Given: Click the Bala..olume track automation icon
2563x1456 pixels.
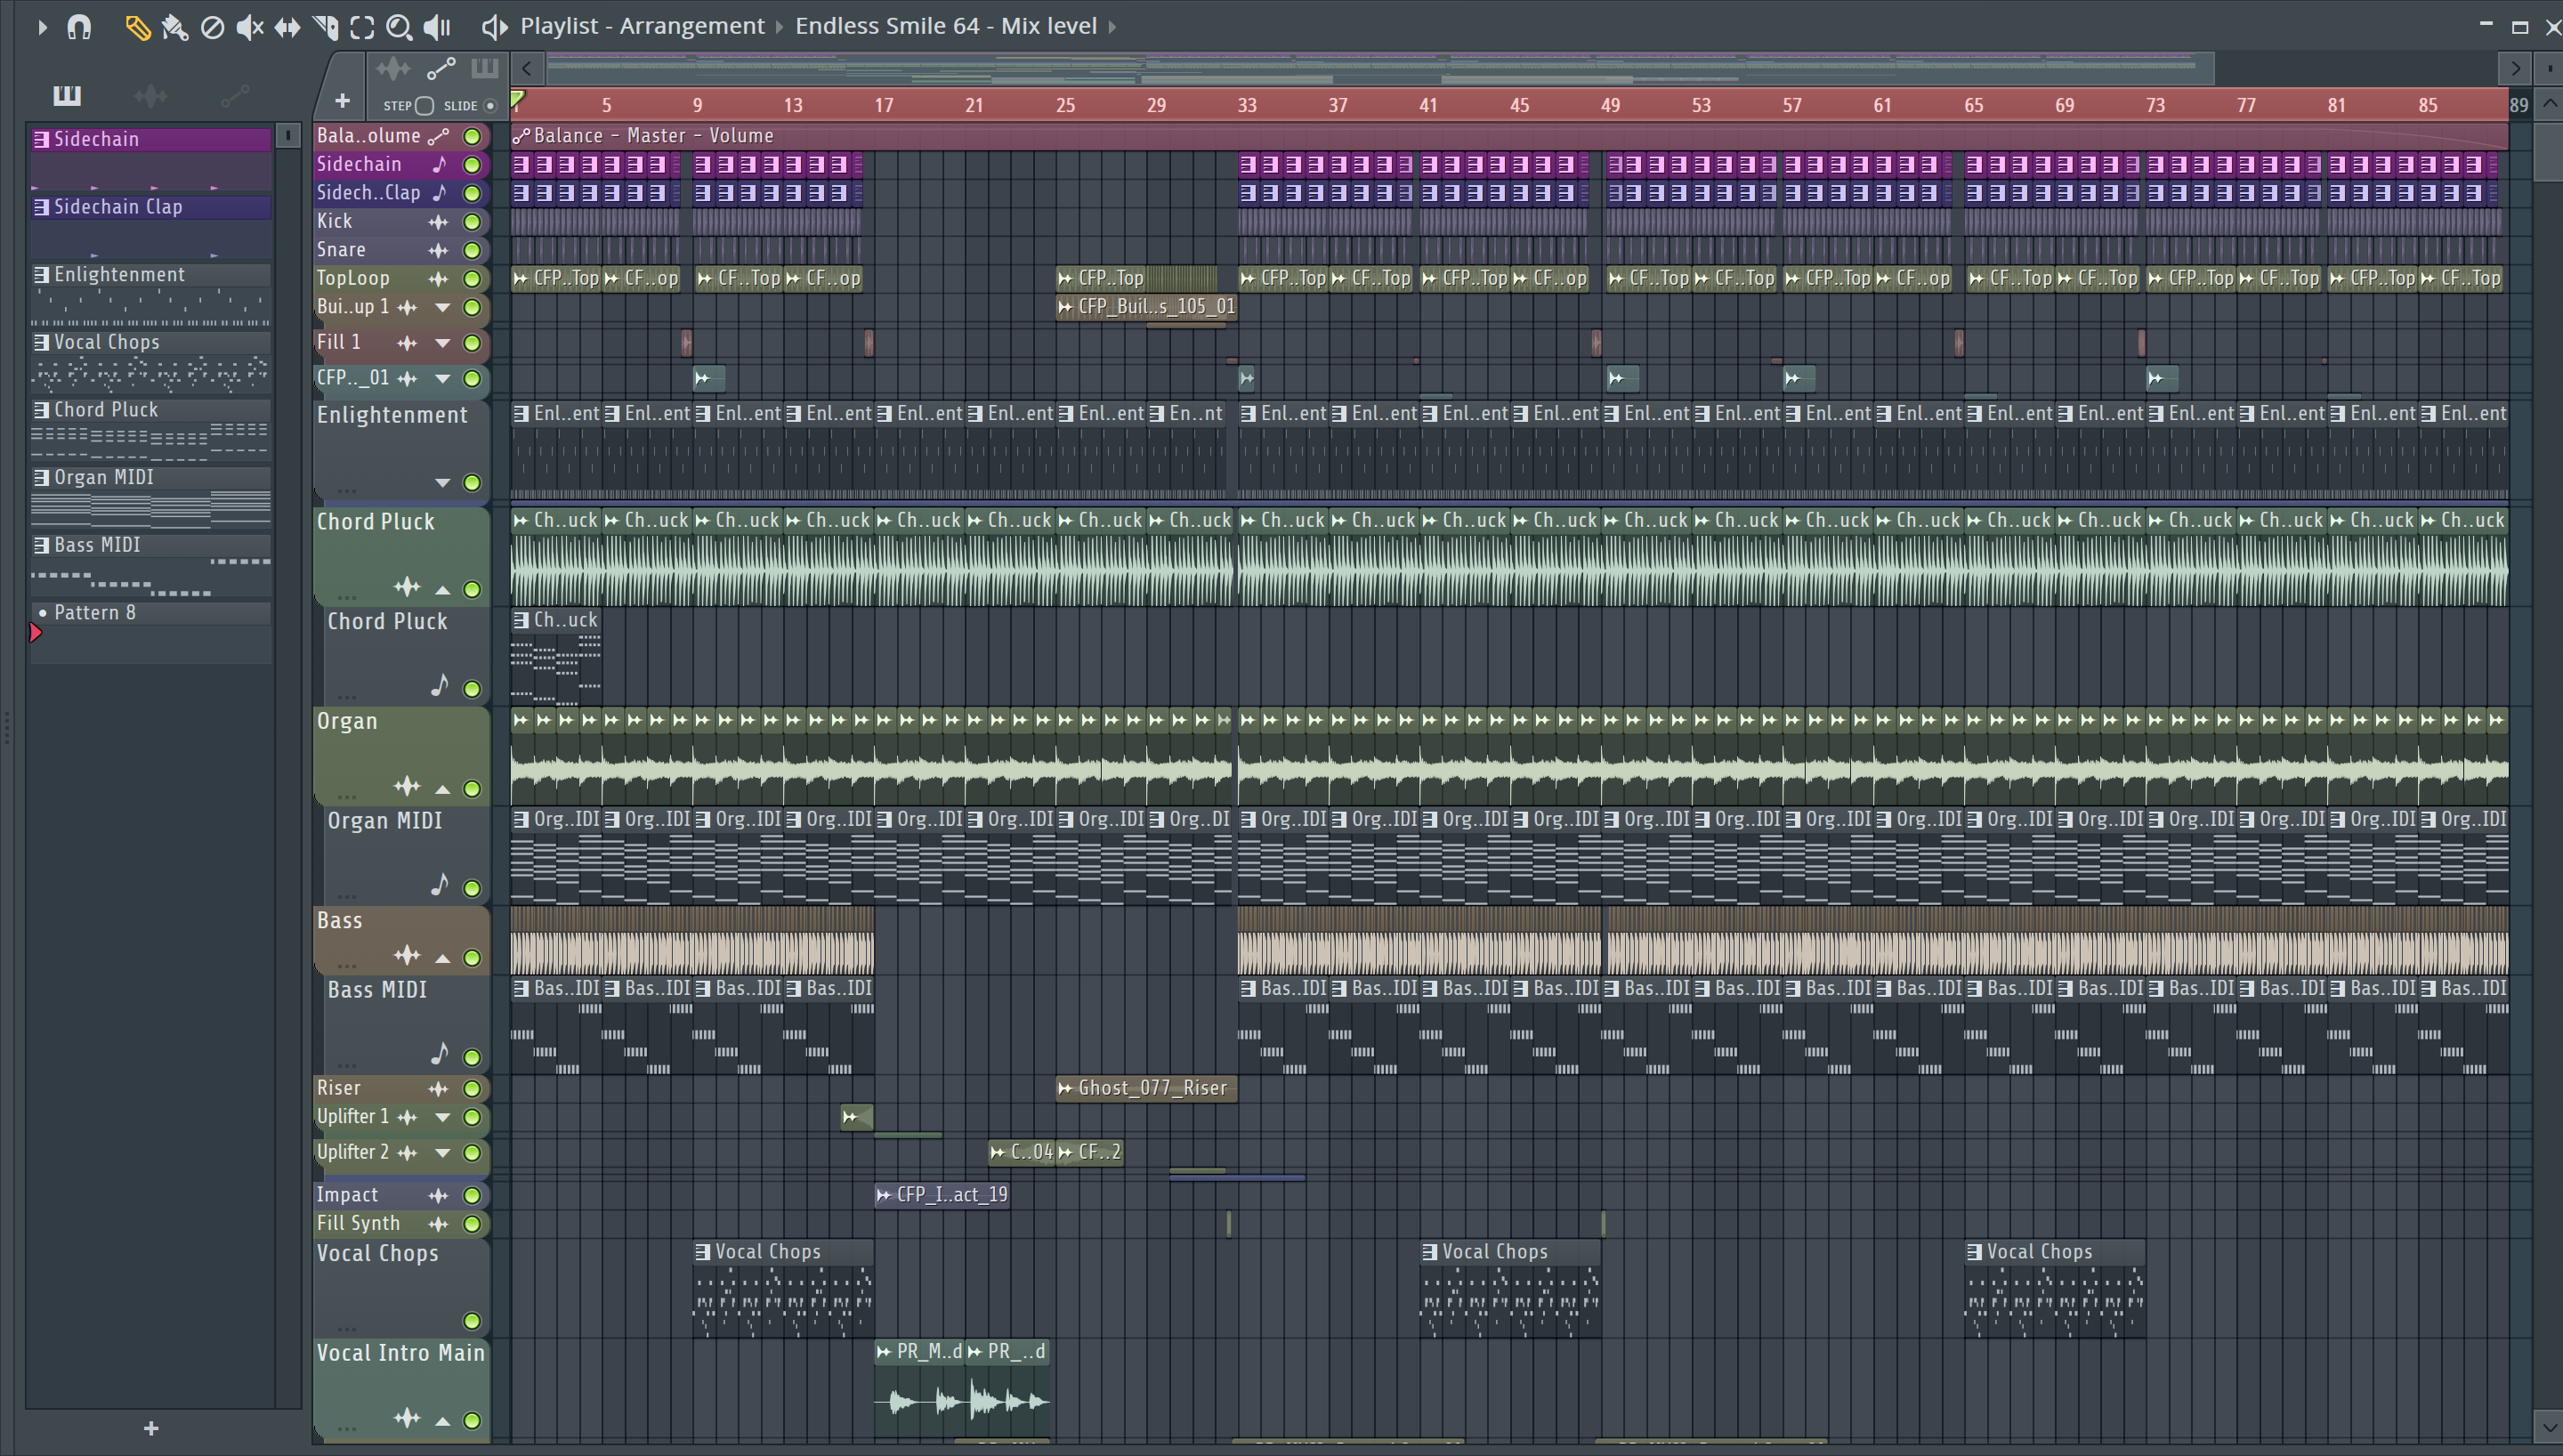Looking at the screenshot, I should pyautogui.click(x=438, y=136).
